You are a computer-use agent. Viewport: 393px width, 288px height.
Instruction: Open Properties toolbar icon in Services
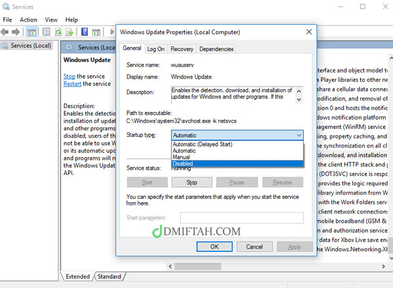coord(47,32)
